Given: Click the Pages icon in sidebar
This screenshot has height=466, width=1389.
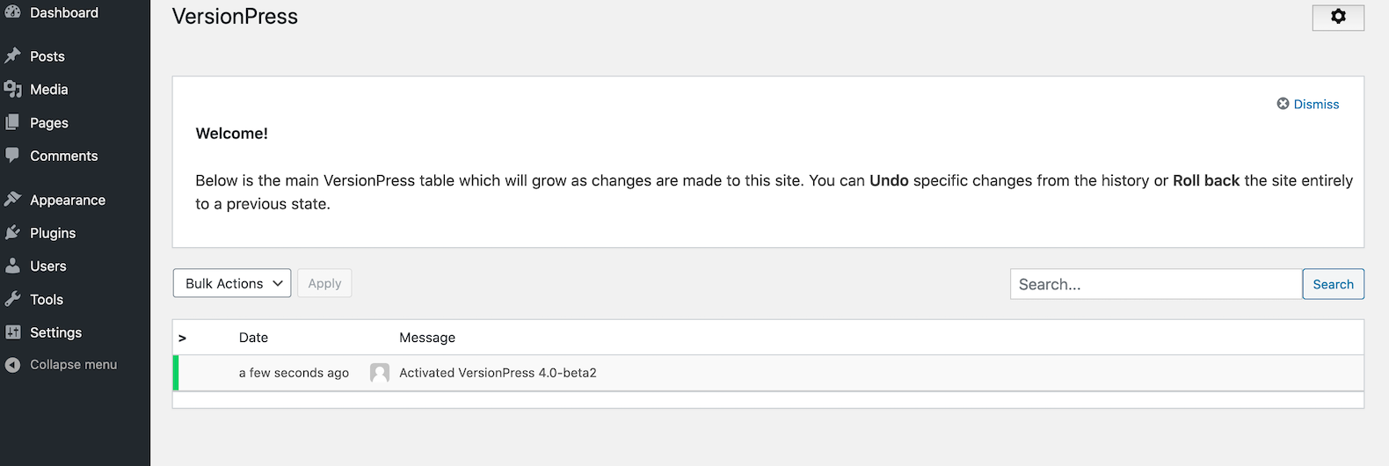Looking at the screenshot, I should [12, 123].
